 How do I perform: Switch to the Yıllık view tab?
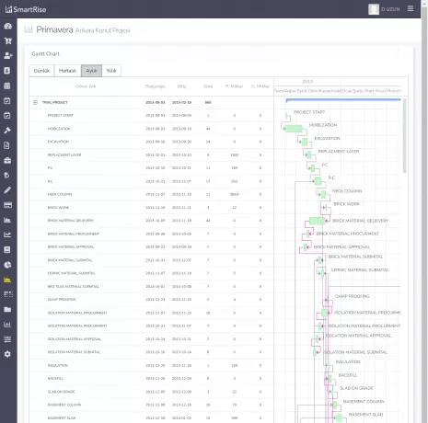point(111,71)
